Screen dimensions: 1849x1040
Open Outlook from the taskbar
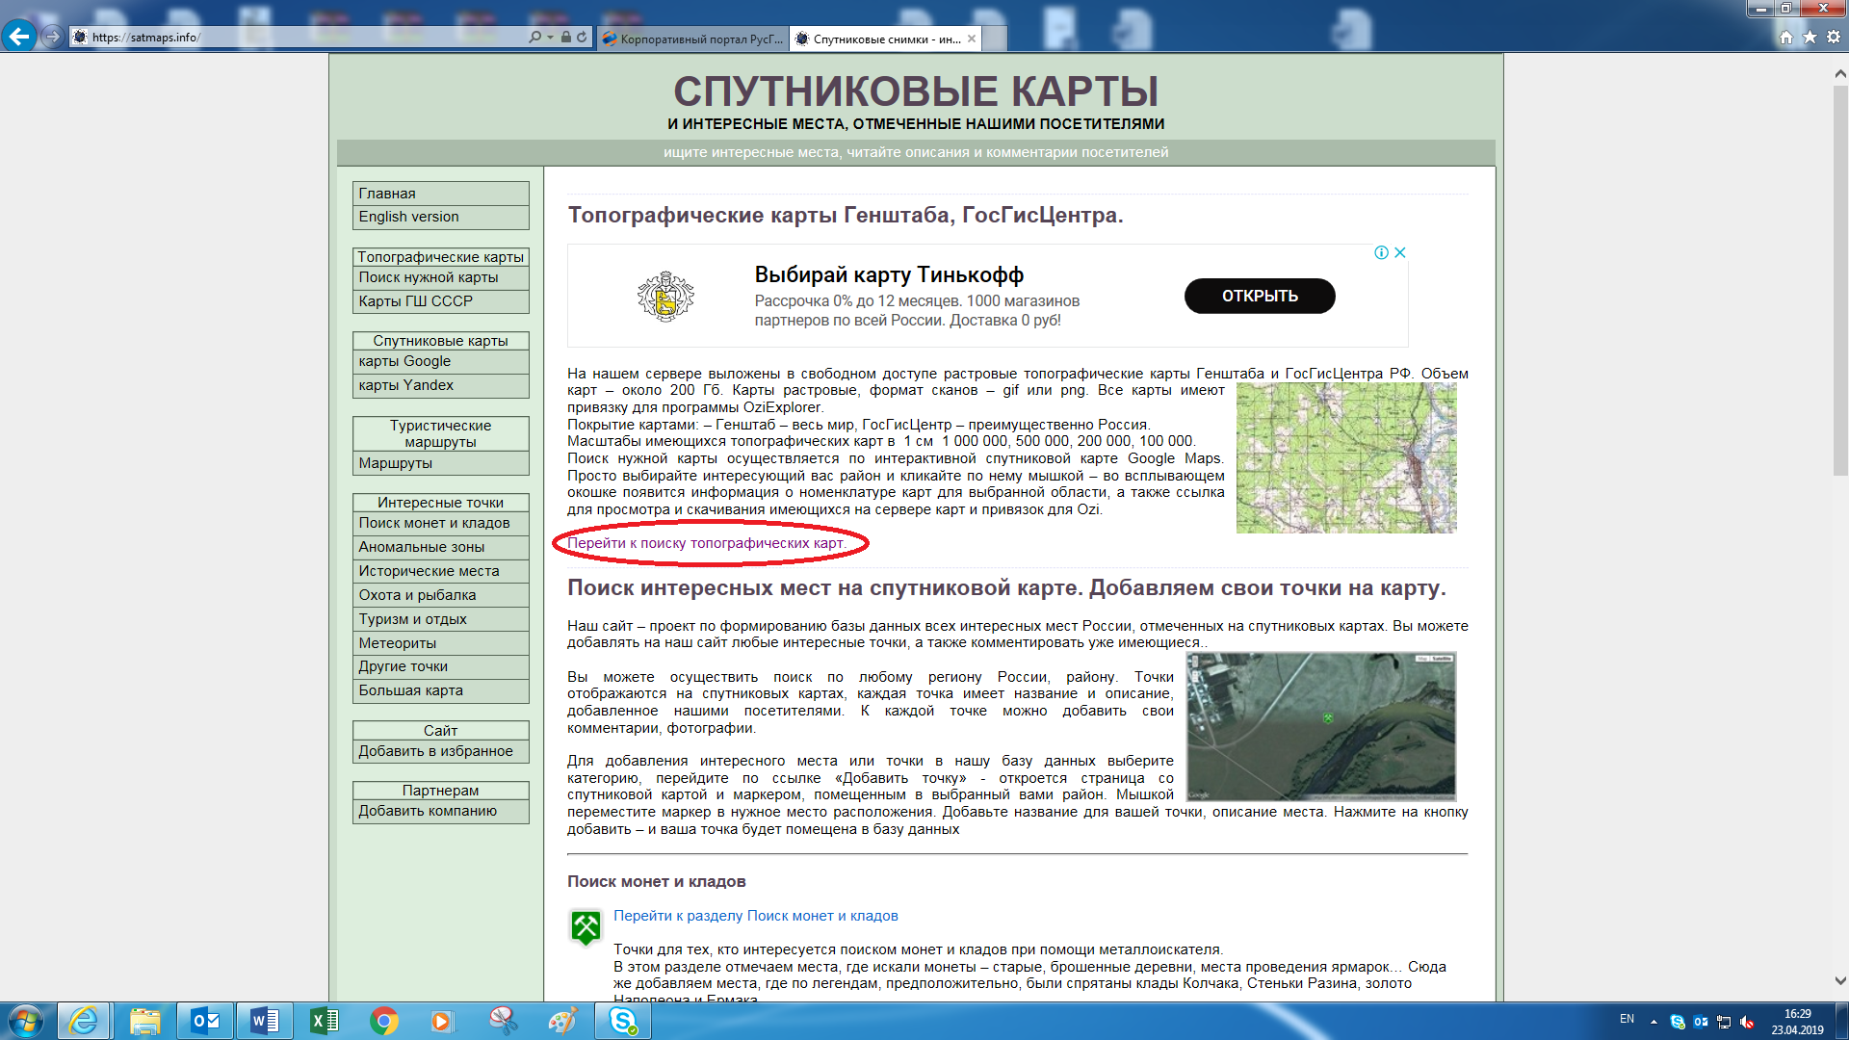point(205,1021)
